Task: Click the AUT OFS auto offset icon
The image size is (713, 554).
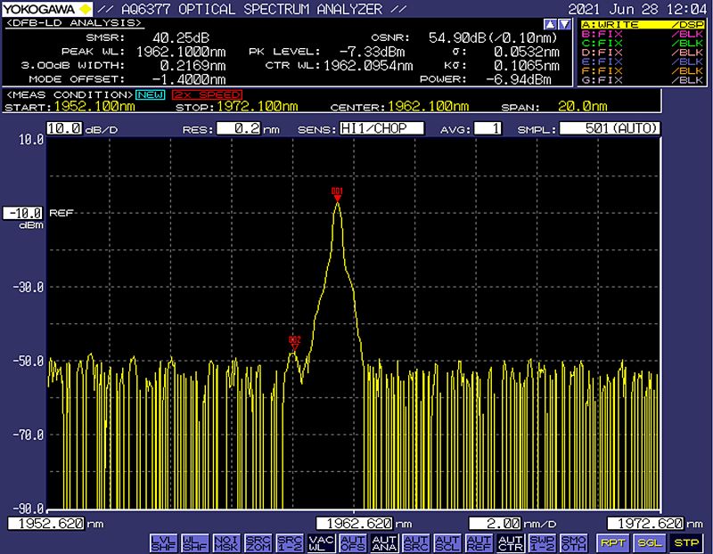Action: tap(353, 542)
